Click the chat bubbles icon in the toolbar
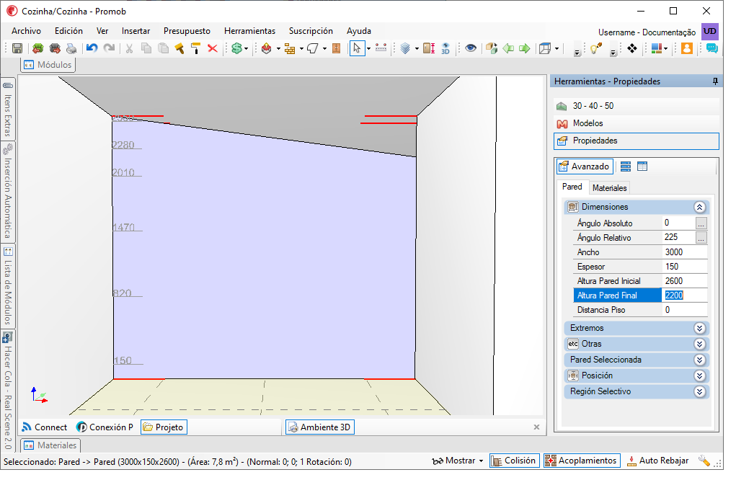Screen dimensions: 736x480 point(712,48)
